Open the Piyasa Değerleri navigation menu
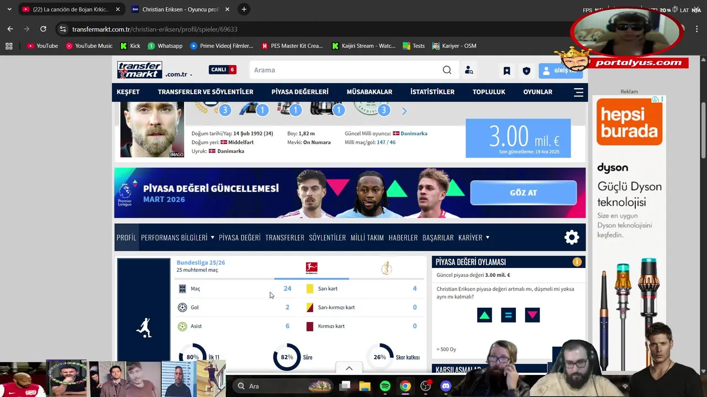707x397 pixels. coord(300,92)
